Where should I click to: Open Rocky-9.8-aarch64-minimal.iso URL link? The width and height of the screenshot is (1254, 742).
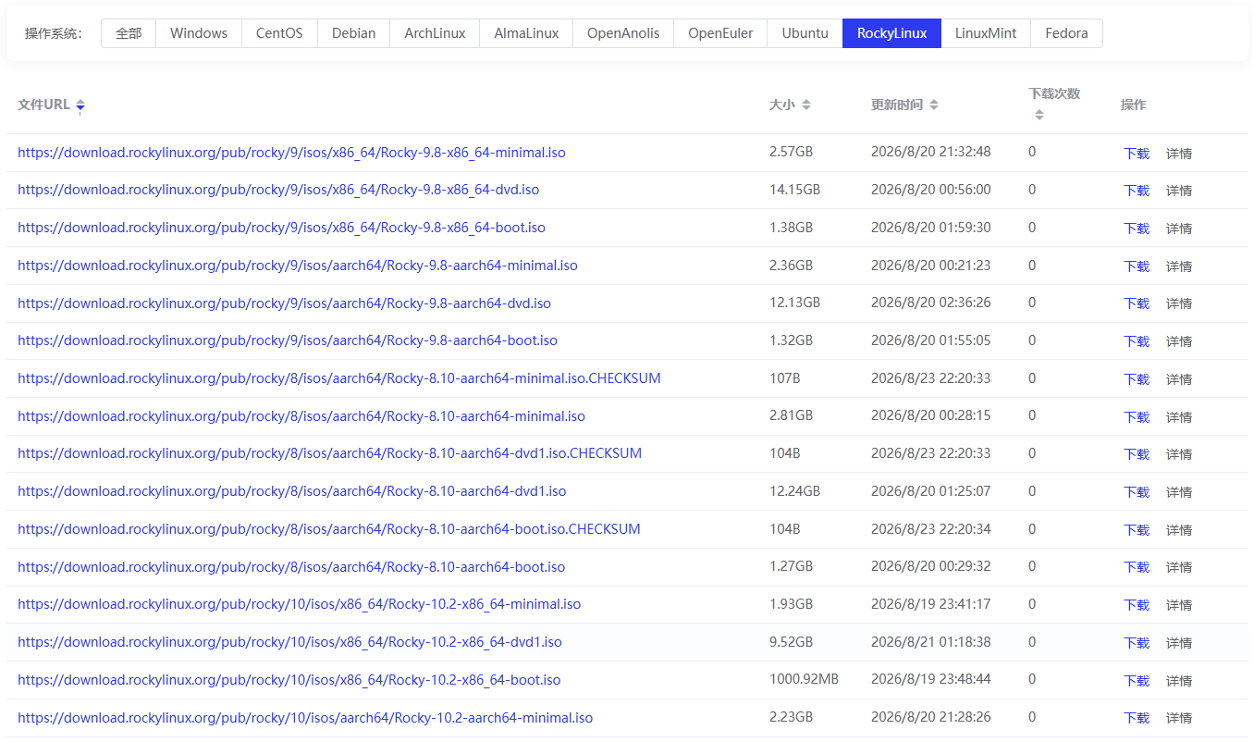point(298,266)
